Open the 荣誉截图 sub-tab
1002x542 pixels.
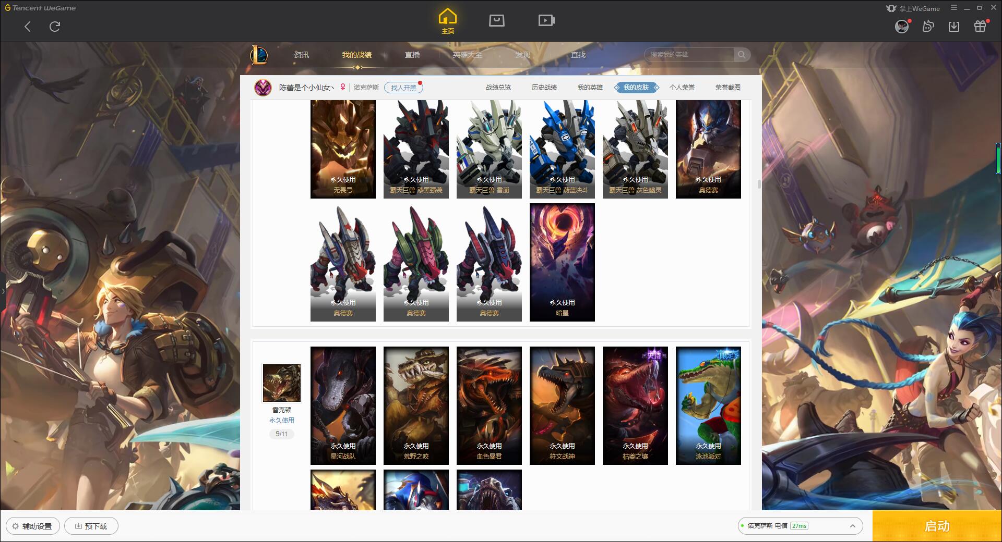tap(728, 88)
